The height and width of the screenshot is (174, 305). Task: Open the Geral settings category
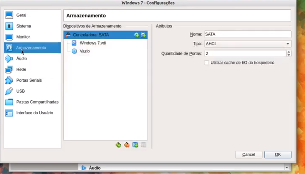tap(32, 15)
